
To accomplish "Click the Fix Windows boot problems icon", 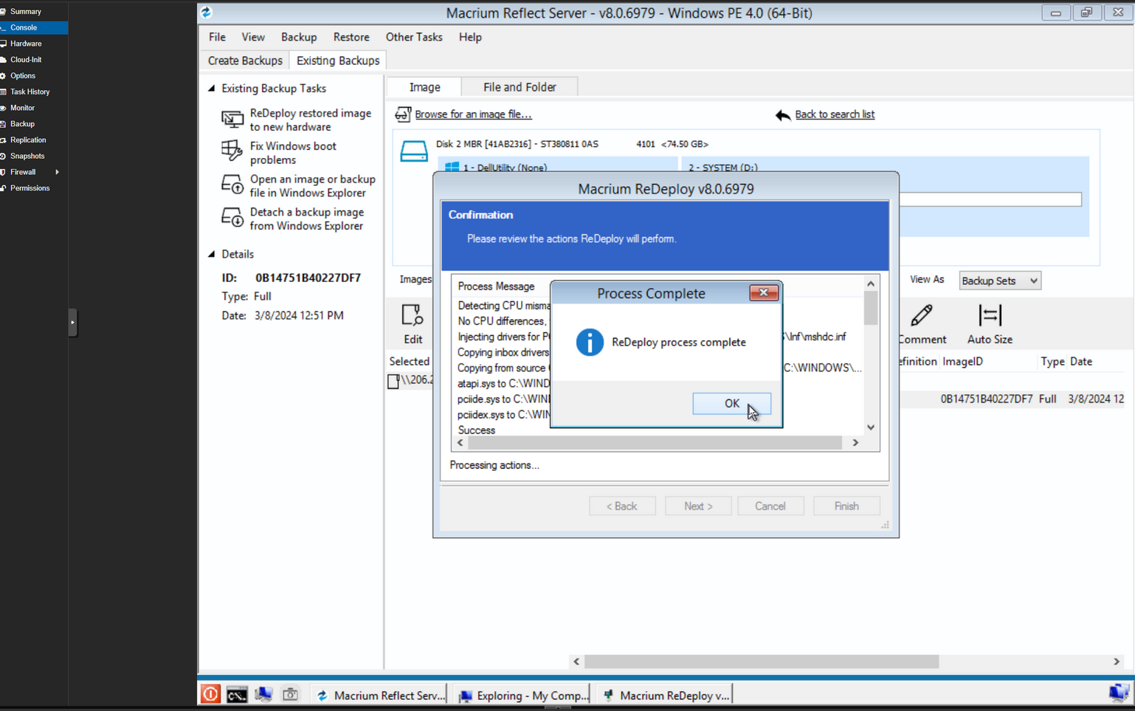I will tap(232, 151).
